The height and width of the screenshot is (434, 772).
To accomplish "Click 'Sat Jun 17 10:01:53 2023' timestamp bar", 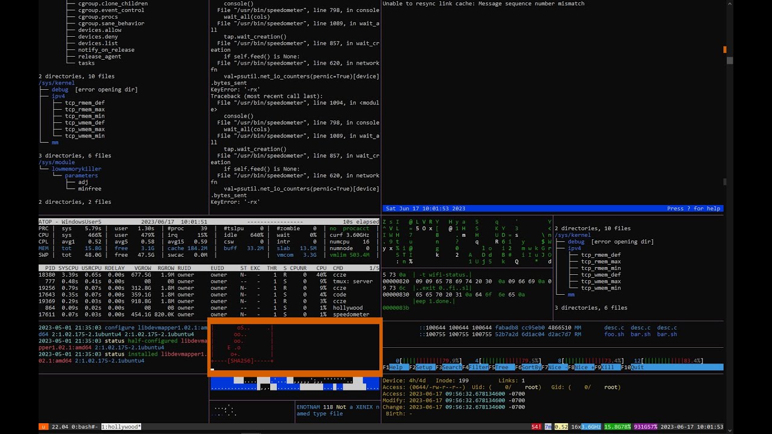I will click(x=425, y=209).
